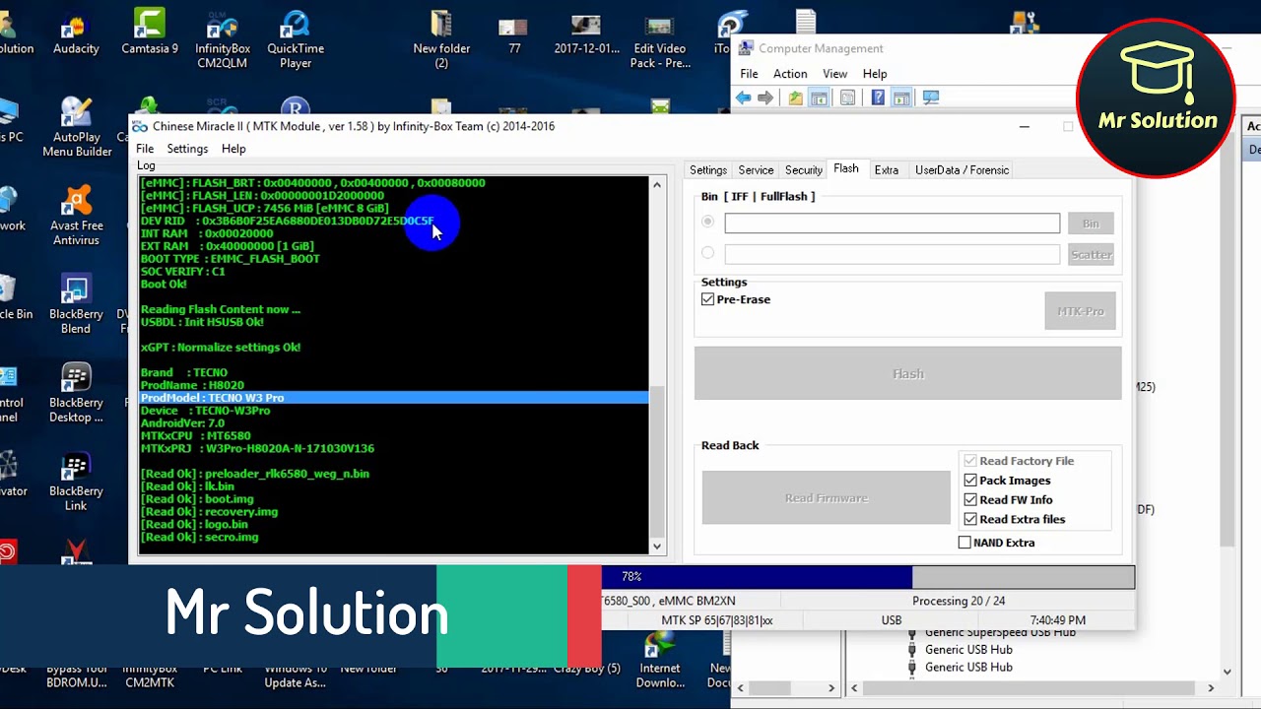Click the scan for hardware changes monitor icon
1261x709 pixels.
[x=931, y=97]
